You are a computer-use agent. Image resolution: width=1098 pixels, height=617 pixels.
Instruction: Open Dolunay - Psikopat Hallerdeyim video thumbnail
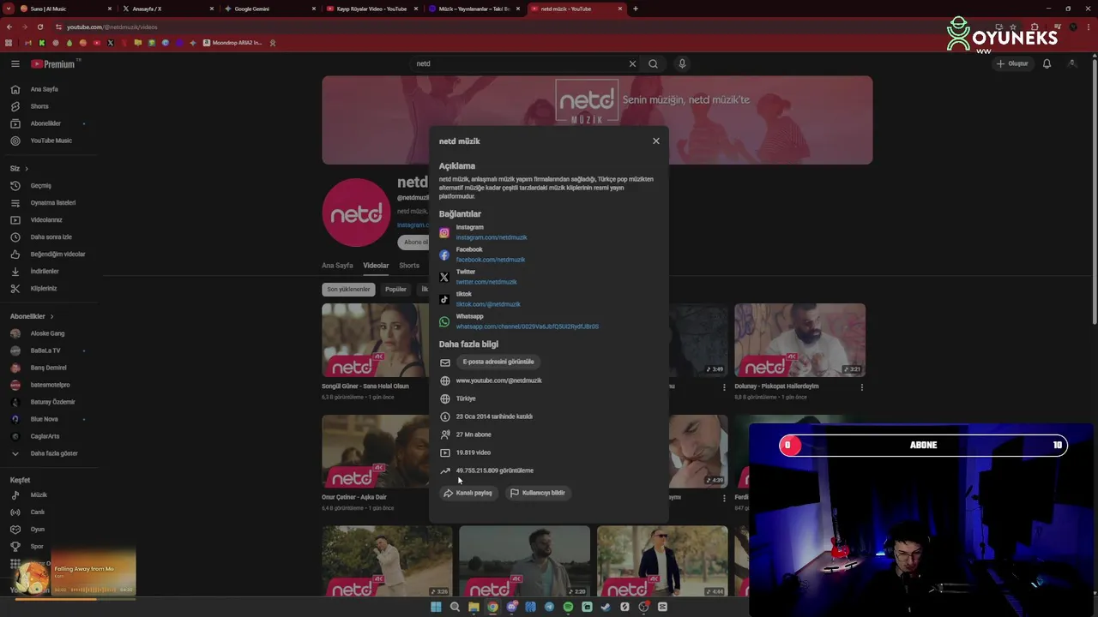[799, 340]
